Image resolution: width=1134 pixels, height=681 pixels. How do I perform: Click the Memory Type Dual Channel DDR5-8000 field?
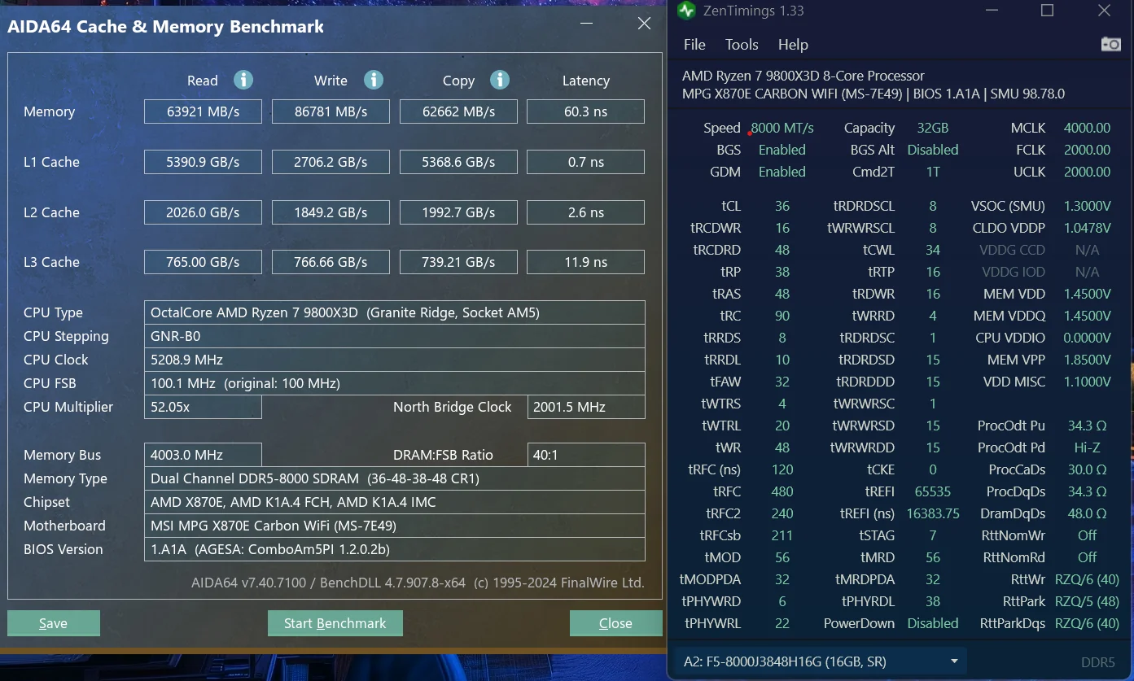[394, 478]
